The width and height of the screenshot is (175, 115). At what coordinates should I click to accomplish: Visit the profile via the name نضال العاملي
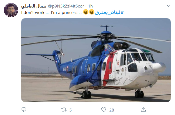point(34,6)
